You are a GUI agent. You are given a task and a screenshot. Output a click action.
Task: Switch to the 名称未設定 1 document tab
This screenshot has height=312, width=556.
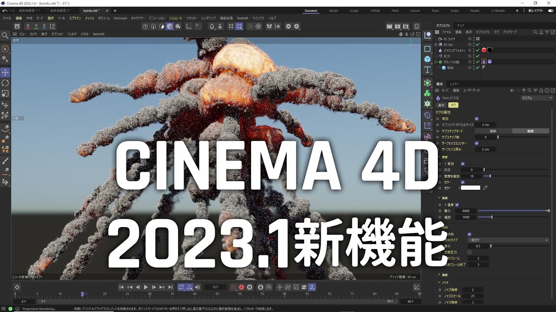coord(30,10)
